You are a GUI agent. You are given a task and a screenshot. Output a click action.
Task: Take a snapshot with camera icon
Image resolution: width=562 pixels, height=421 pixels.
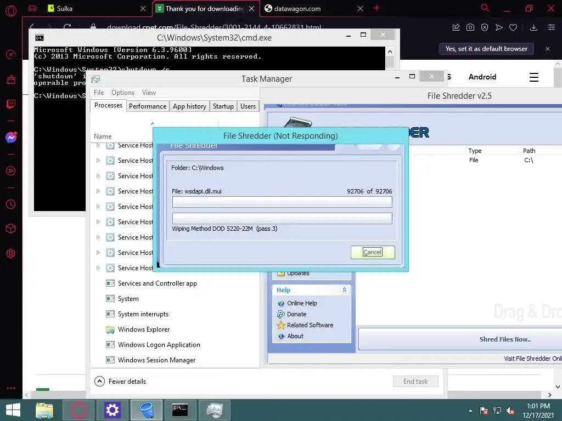pos(470,27)
